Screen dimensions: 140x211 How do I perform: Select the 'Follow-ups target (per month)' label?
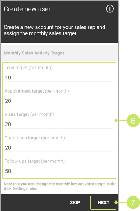35,161
